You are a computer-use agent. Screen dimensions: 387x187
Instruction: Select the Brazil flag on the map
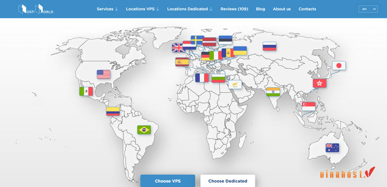144,130
